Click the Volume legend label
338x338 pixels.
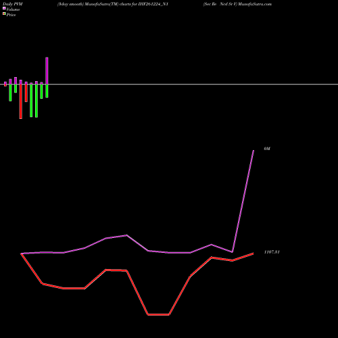tap(13, 9)
